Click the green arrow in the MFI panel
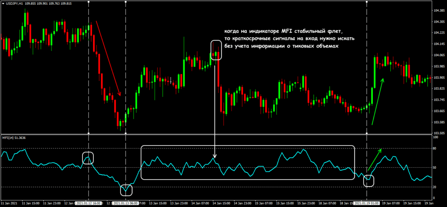Viewport: 447px width, 207px height. click(375, 159)
